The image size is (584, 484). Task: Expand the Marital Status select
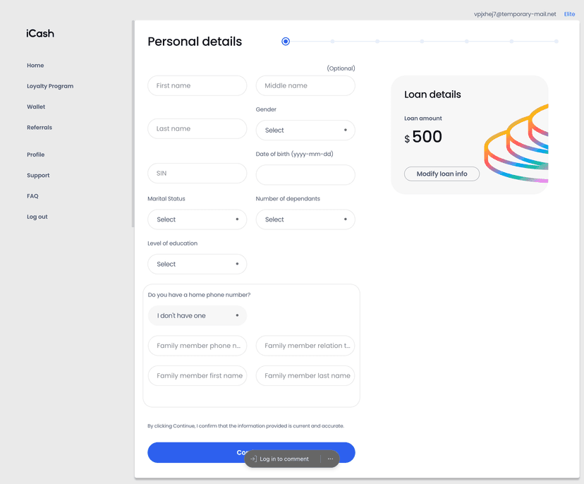[197, 219]
